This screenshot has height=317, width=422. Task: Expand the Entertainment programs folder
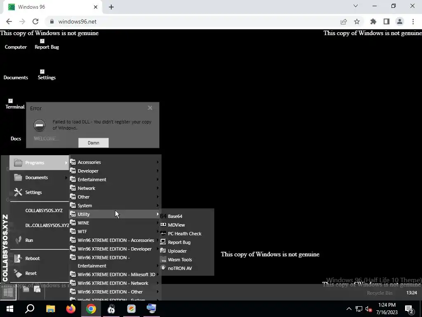pos(115,179)
